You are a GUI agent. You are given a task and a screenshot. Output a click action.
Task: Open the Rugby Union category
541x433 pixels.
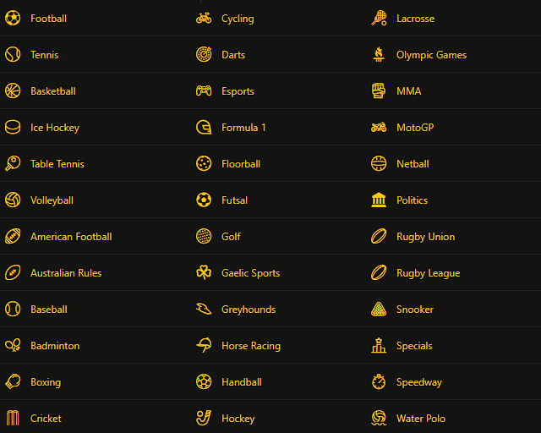(425, 237)
